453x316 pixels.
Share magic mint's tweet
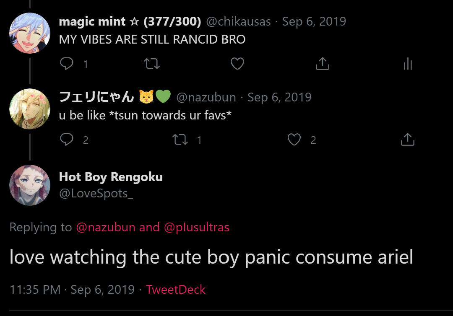coord(322,64)
